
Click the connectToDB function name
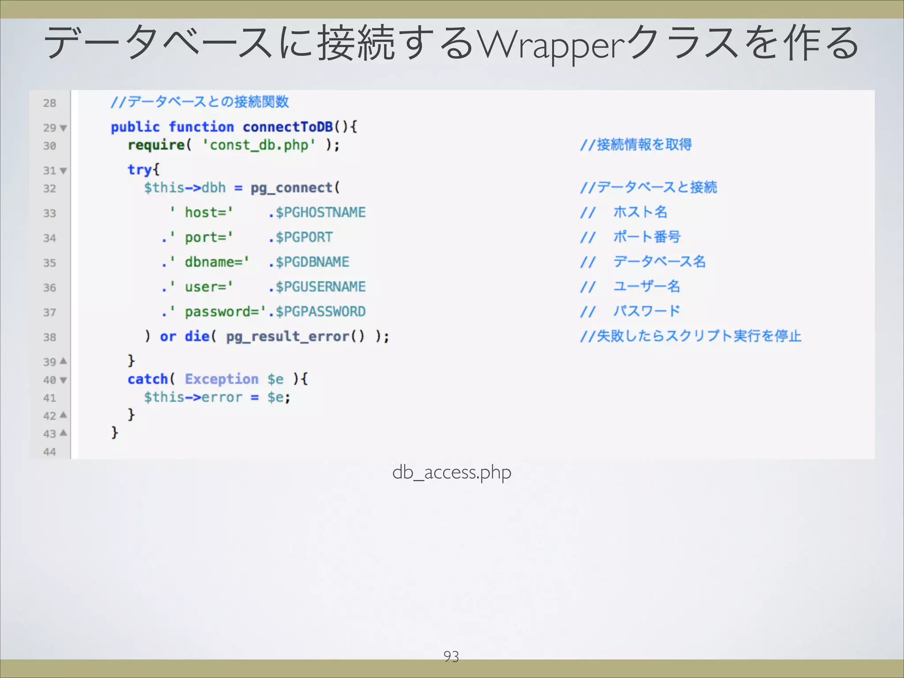(x=288, y=127)
